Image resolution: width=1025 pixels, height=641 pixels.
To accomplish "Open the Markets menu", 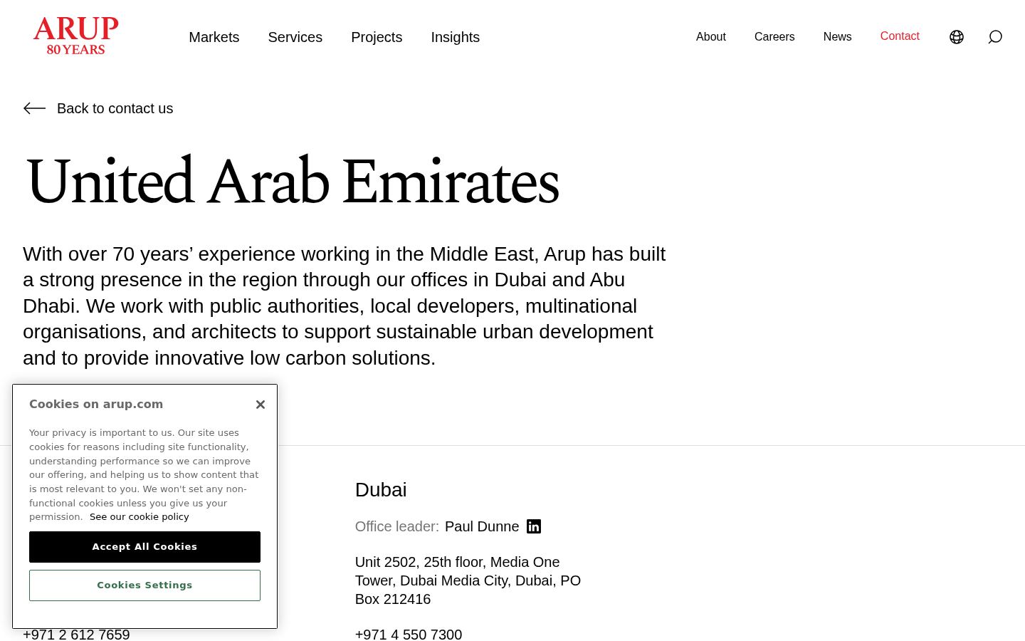I will click(214, 37).
